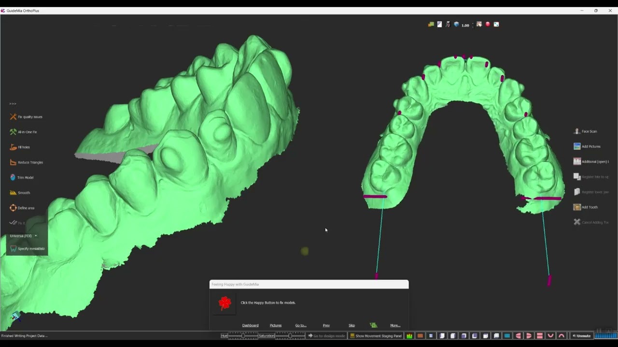Open the Pictures link in dialog
The image size is (618, 347).
click(x=276, y=325)
